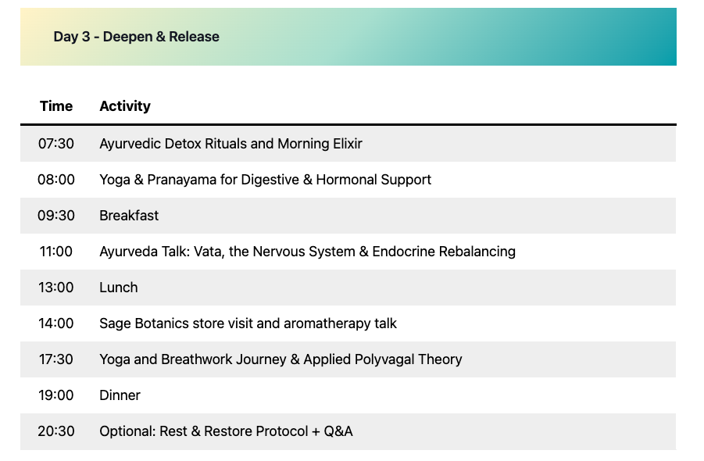Viewport: 704px width, 461px height.
Task: Click the Ayurveda Talk: Vata activity text
Action: 307,252
